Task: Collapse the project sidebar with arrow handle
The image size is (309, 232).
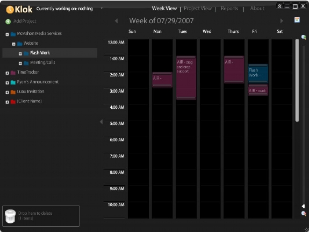Action: point(101,122)
